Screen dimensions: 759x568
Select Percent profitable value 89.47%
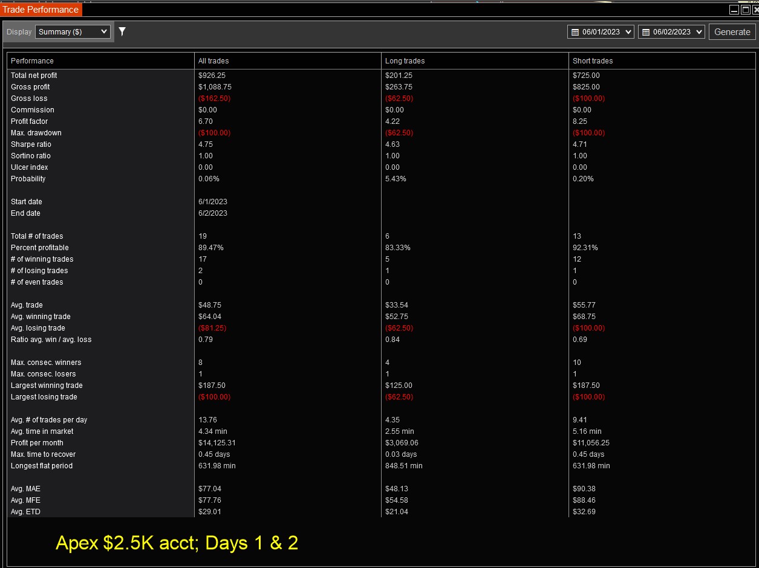tap(211, 248)
